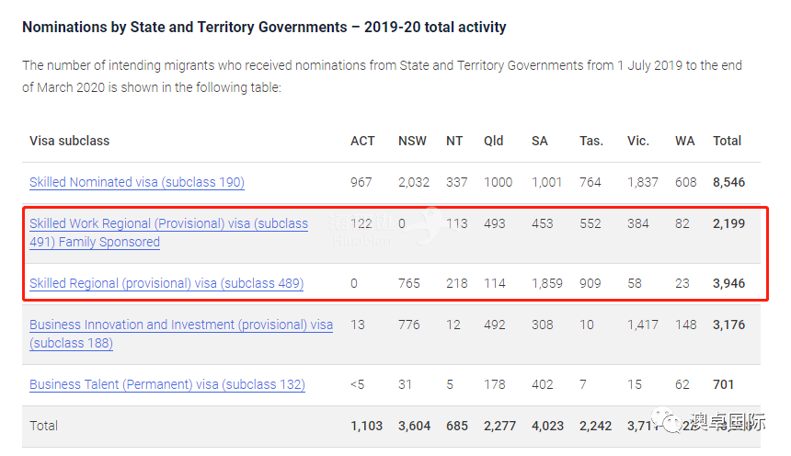The image size is (791, 456).
Task: Click the Visa subclass column header
Action: 69,141
